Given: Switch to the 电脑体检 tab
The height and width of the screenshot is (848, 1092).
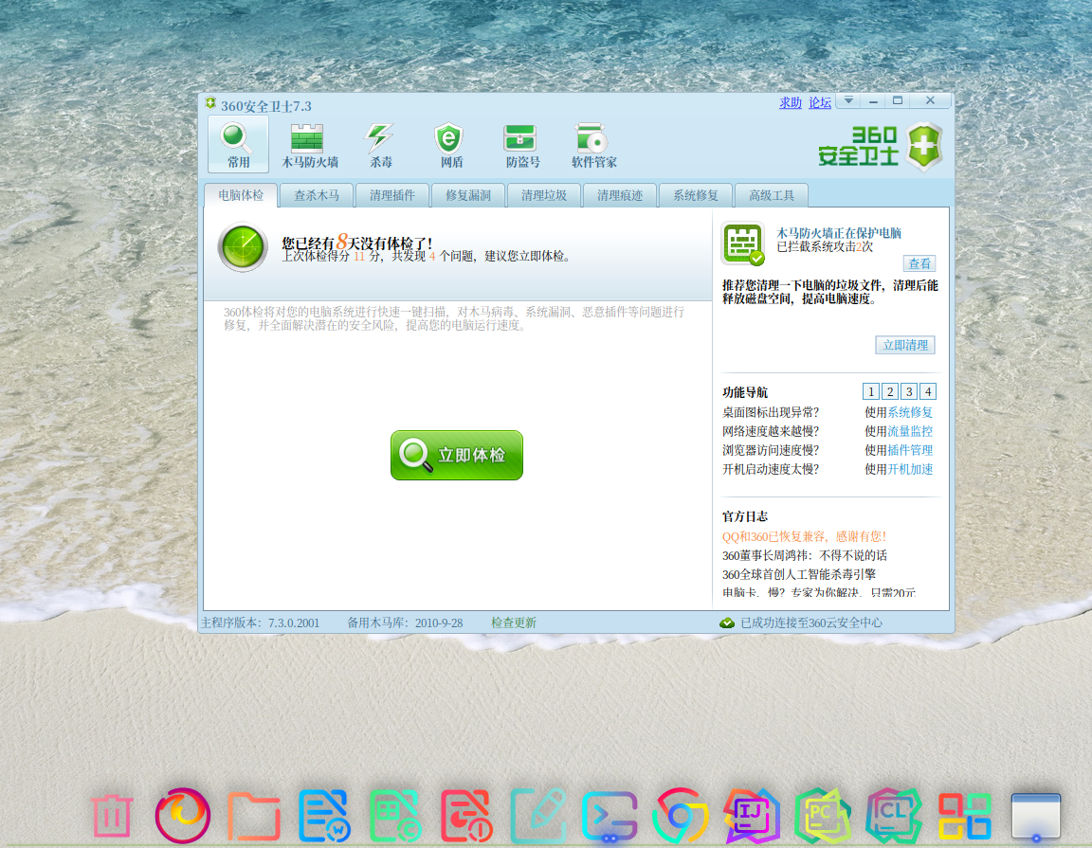Looking at the screenshot, I should coord(241,195).
